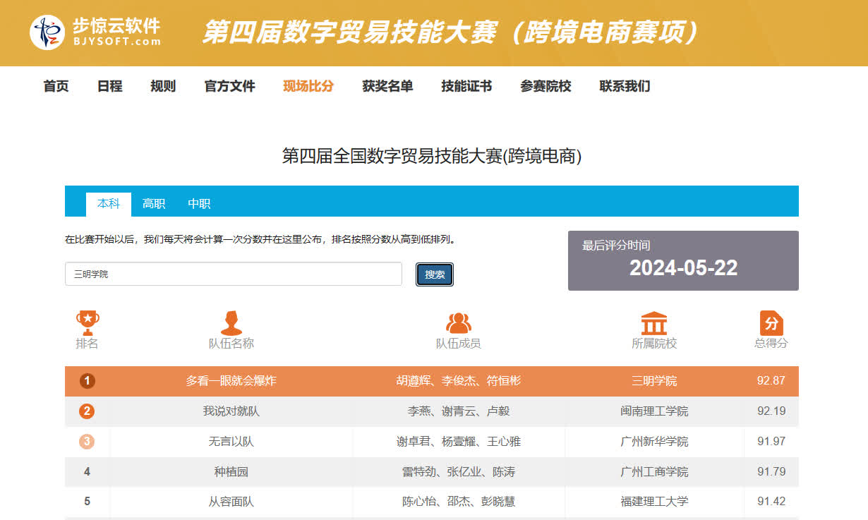Open the 技能证书 page
The width and height of the screenshot is (868, 520).
[466, 86]
